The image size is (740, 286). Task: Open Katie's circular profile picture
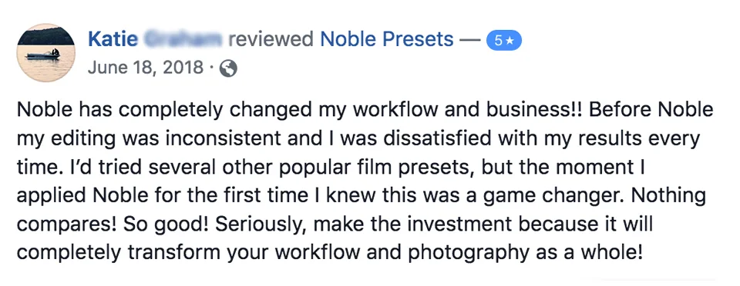(45, 53)
